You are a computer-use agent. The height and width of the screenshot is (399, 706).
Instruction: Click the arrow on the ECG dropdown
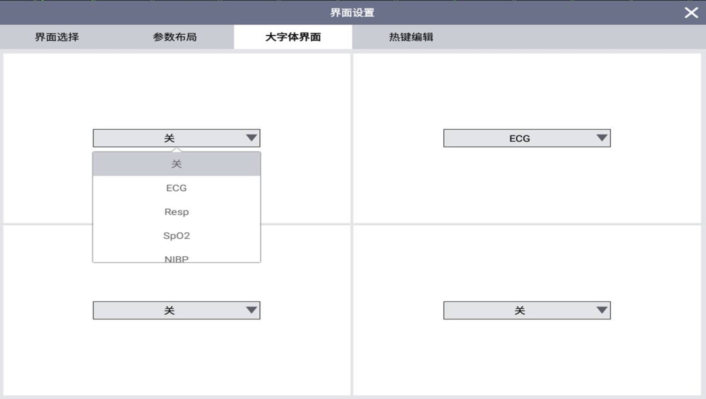[x=601, y=138]
